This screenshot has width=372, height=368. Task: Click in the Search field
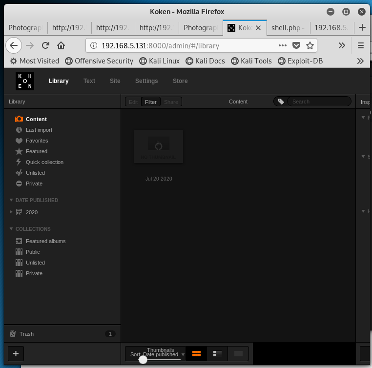pyautogui.click(x=319, y=102)
